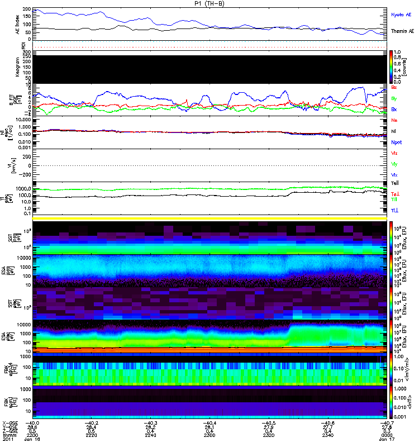Click the yellow horizontal bar above the spectrograms
Screen dimensions: 419x447
[x=209, y=218]
